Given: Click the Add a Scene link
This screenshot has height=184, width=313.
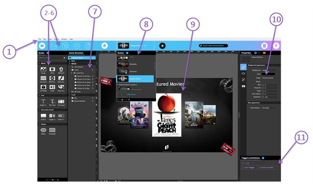Looking at the screenshot, I should click(132, 94).
